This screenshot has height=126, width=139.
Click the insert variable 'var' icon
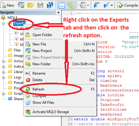click(x=96, y=5)
